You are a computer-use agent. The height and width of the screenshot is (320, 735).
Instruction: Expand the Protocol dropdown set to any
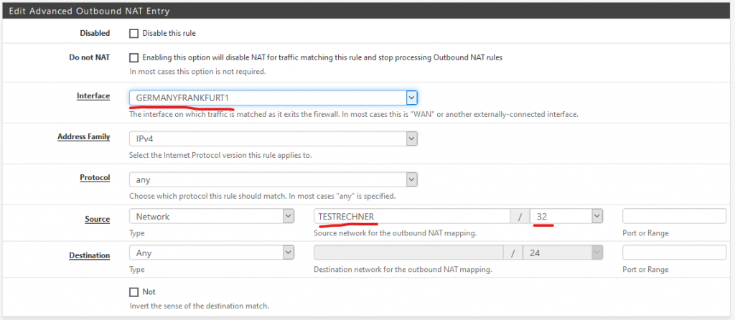(x=273, y=179)
